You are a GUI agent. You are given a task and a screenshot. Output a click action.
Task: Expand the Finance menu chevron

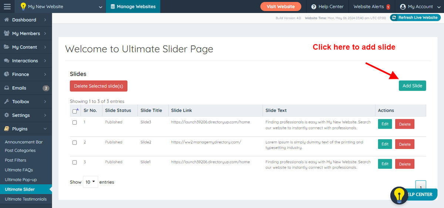(45, 75)
